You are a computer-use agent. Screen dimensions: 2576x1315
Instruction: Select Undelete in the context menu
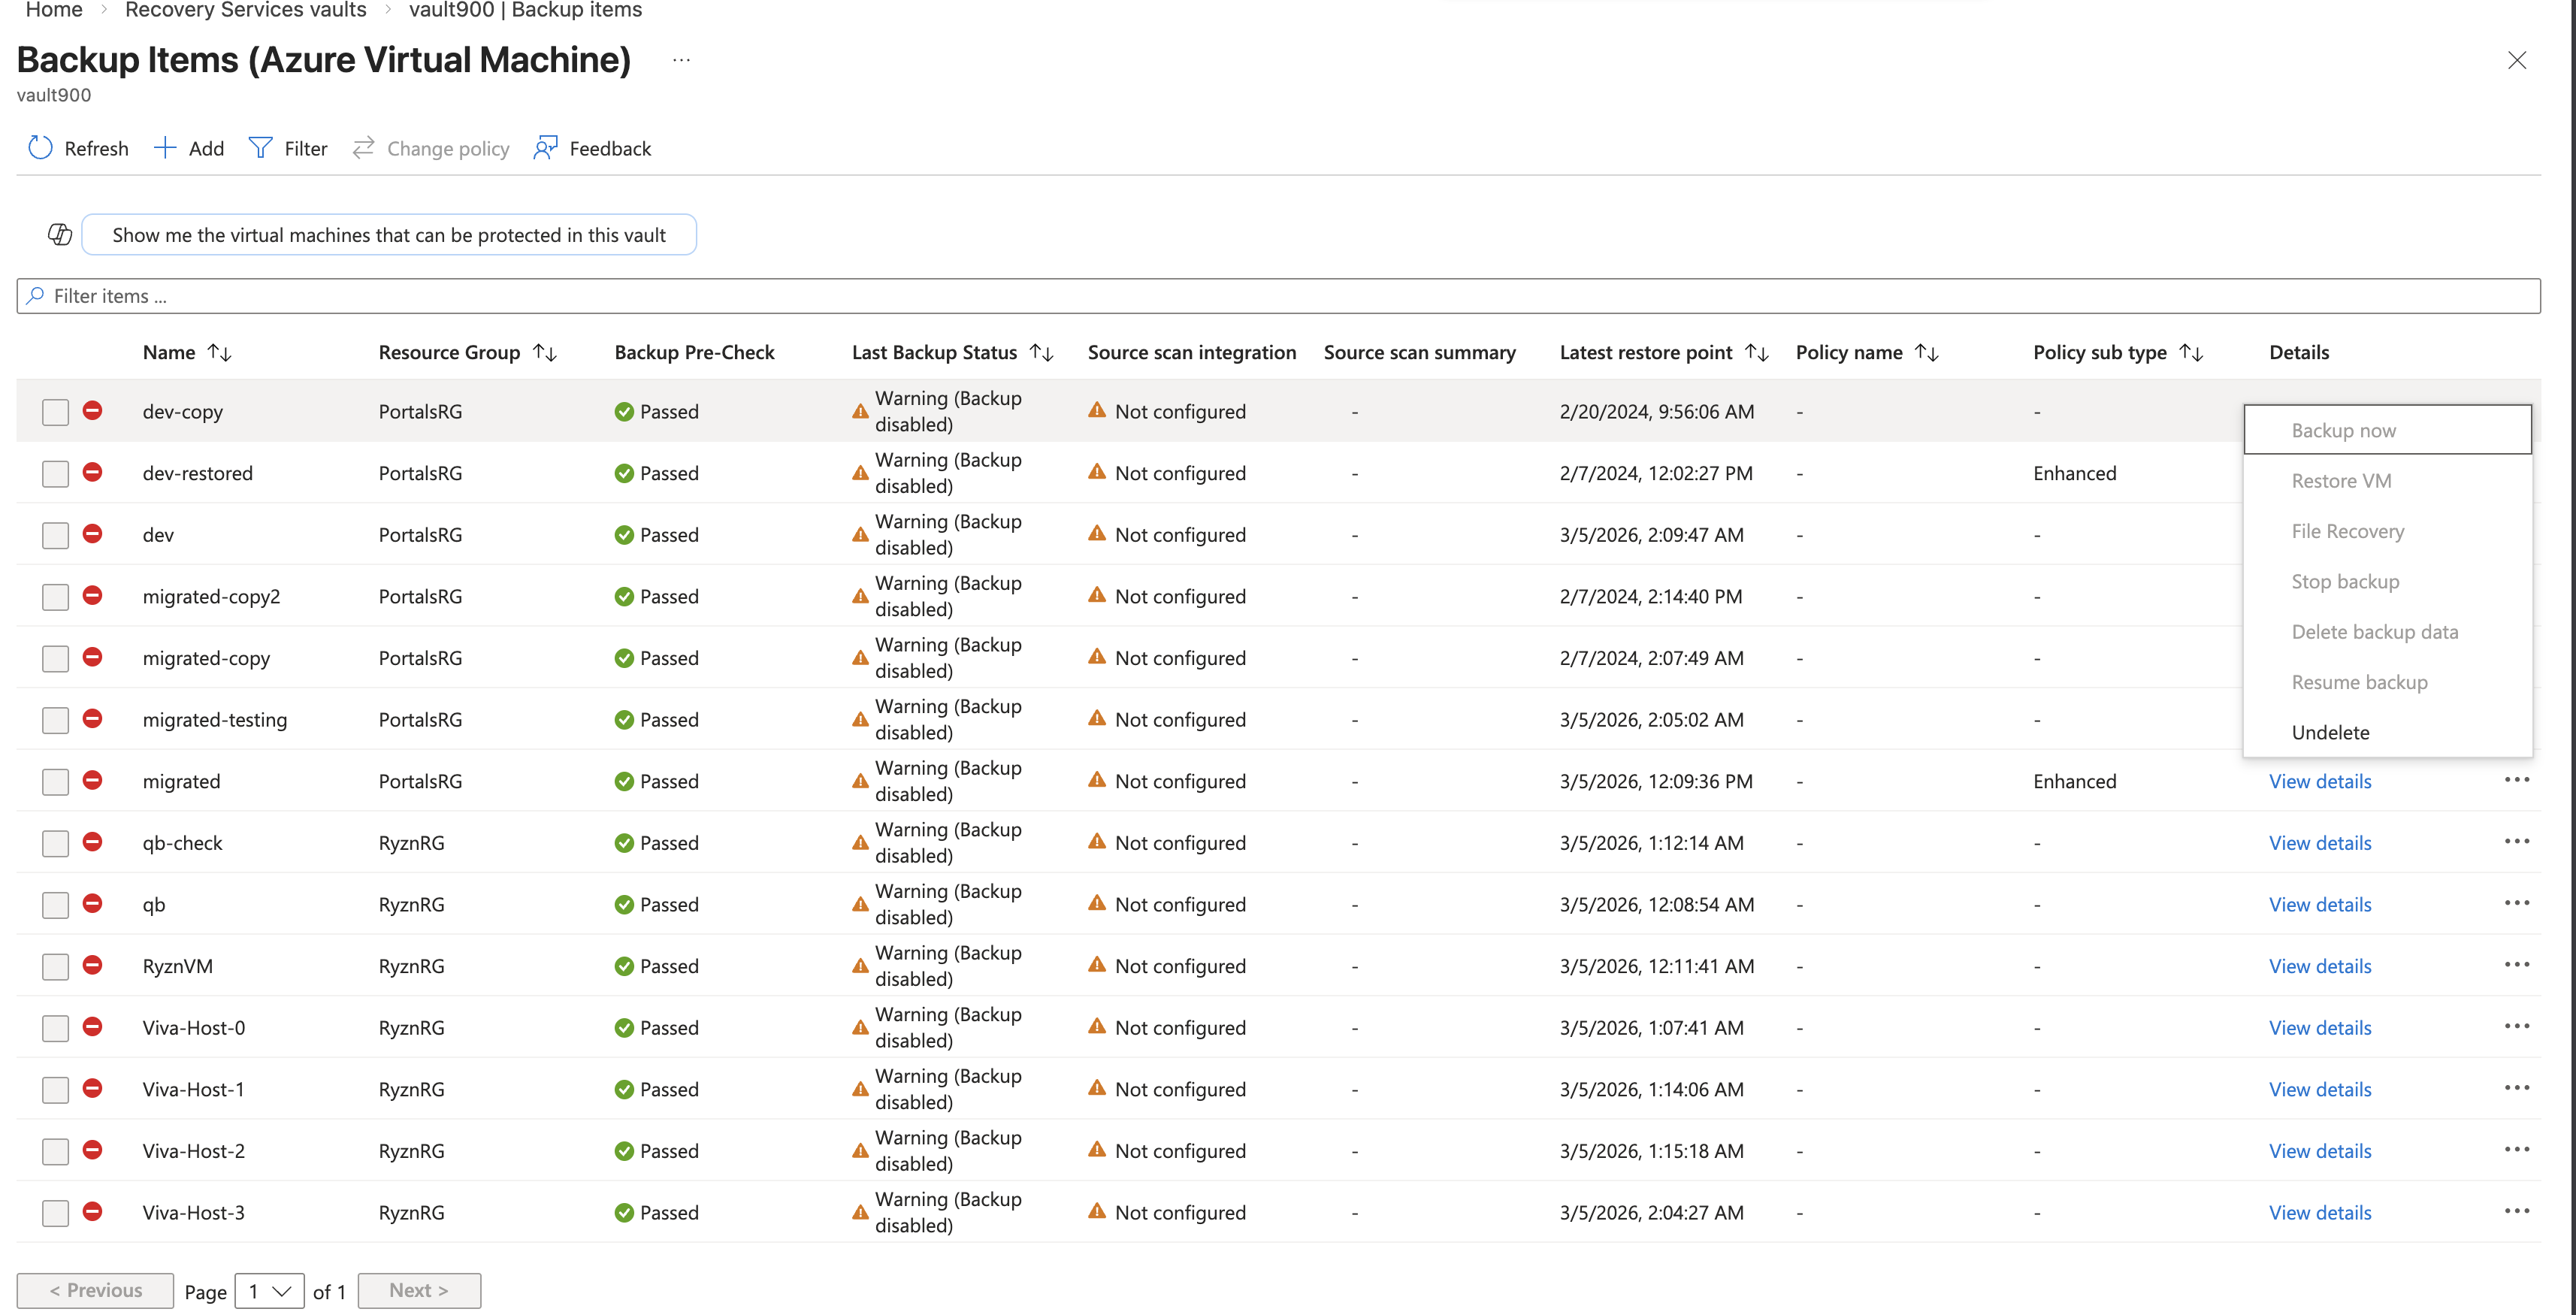click(x=2330, y=732)
